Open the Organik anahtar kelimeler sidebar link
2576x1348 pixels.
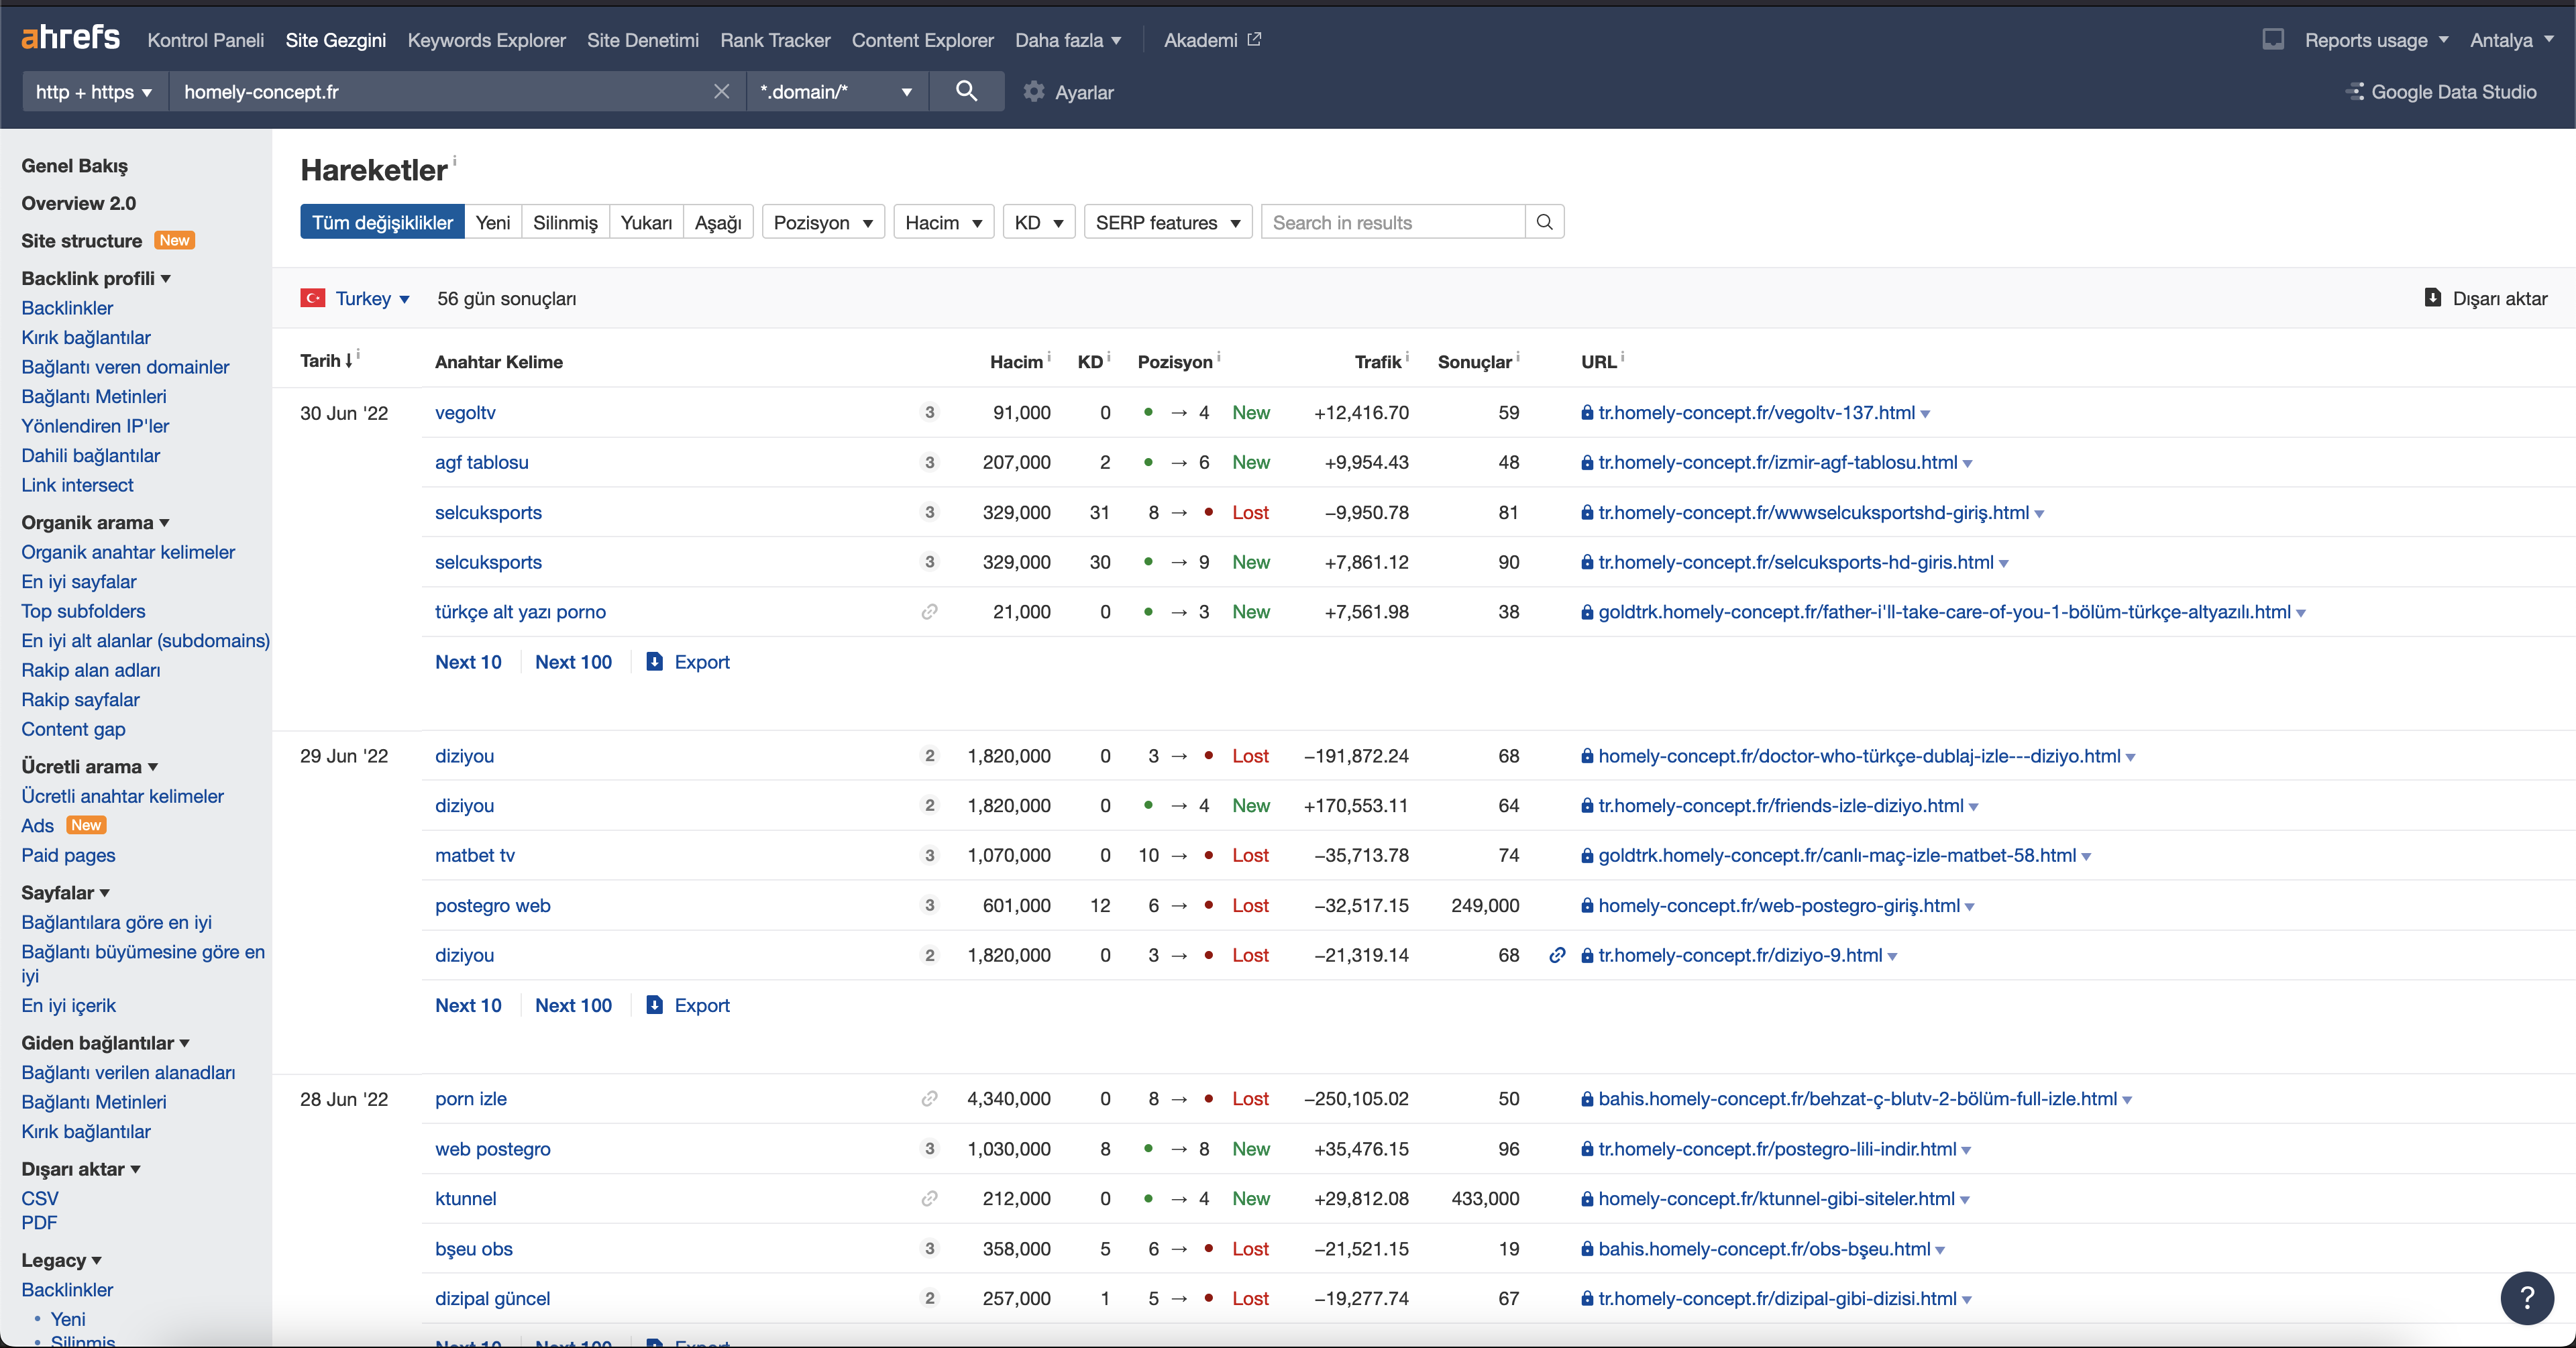(x=128, y=552)
